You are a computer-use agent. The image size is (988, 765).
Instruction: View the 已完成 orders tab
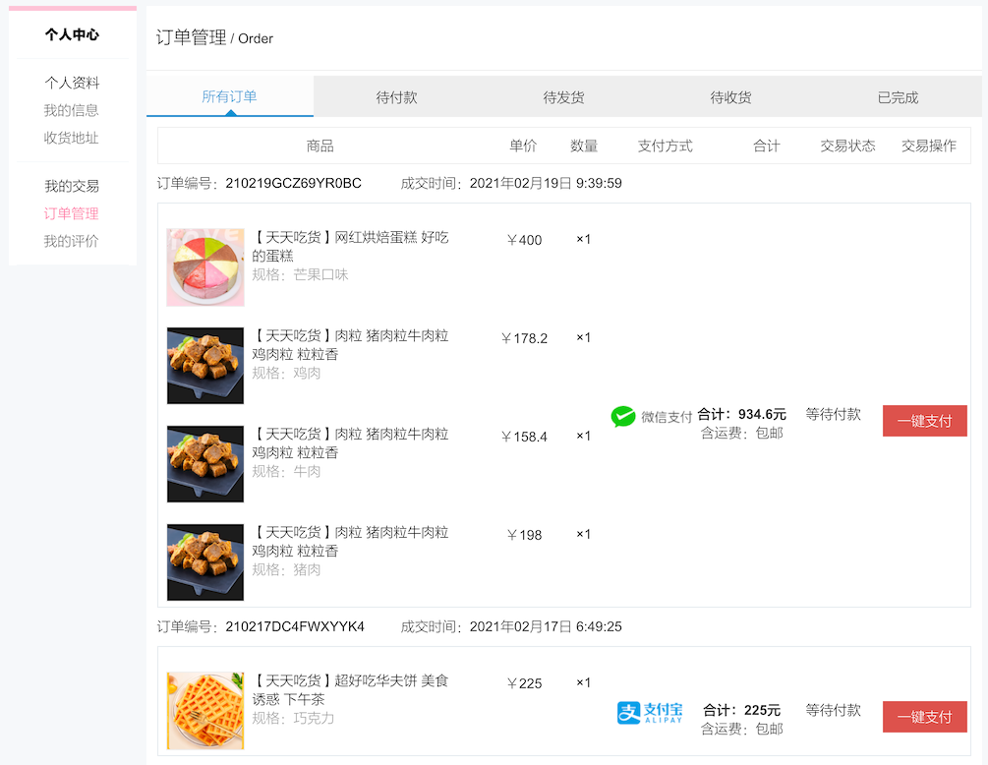[x=899, y=97]
